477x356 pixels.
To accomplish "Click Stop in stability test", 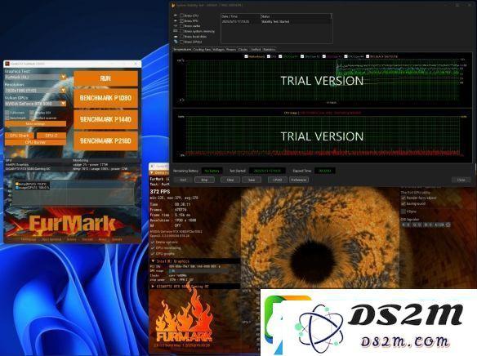I will pyautogui.click(x=204, y=180).
